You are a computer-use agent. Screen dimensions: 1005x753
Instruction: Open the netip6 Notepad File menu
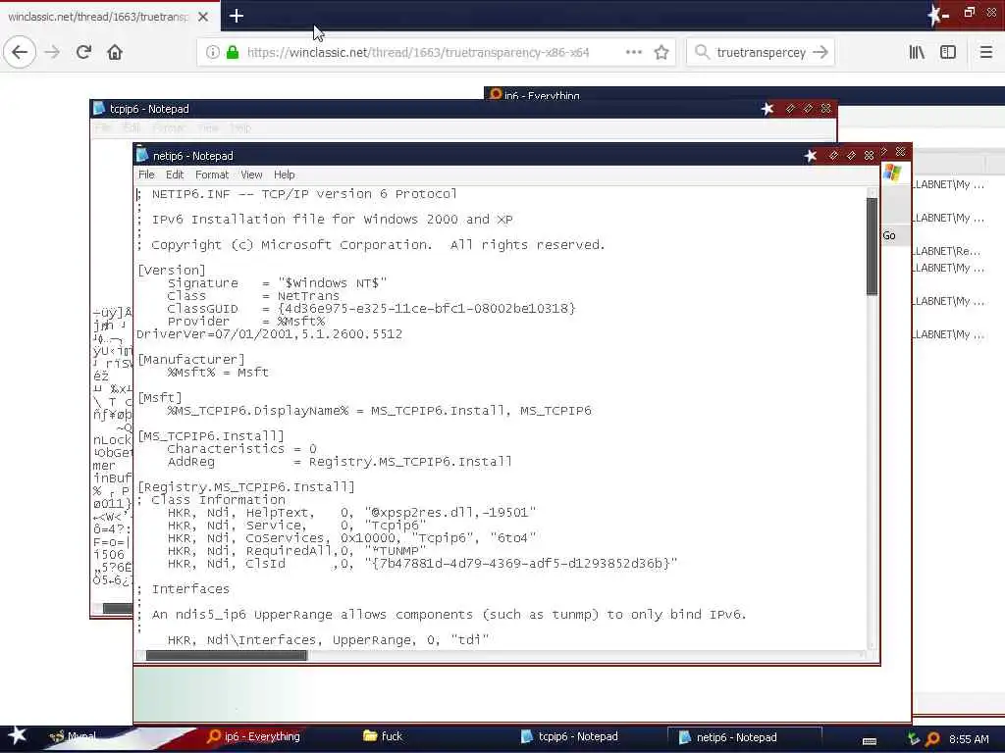146,175
